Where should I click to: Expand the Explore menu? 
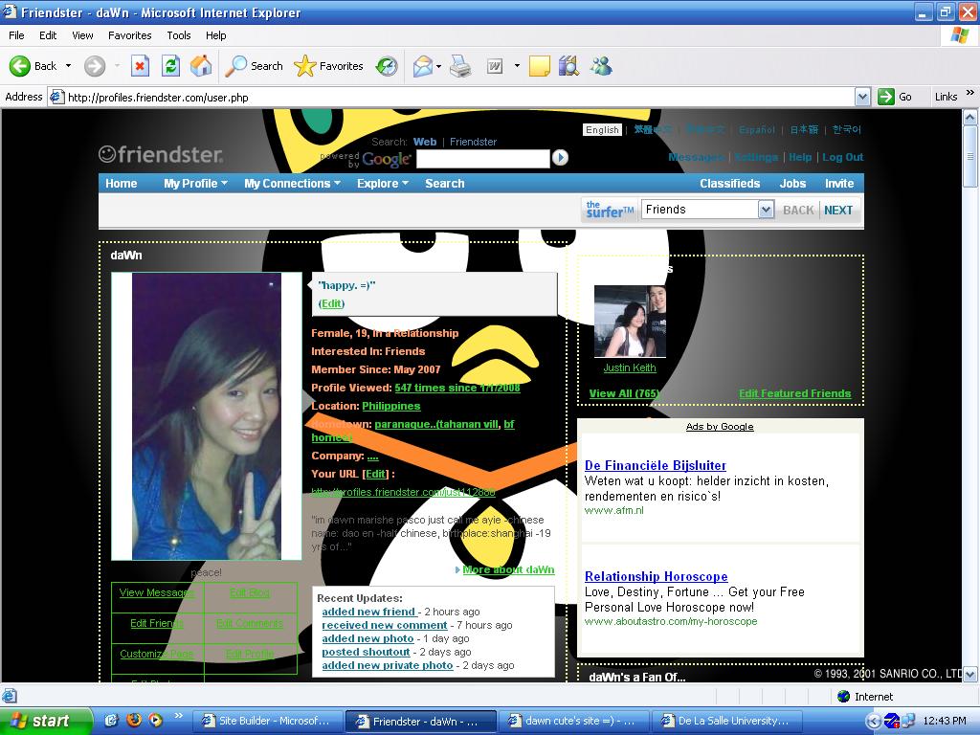[383, 183]
